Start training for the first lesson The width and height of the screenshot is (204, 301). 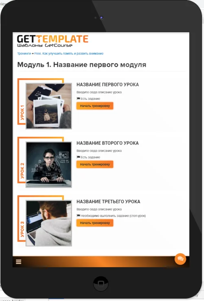tap(95, 106)
